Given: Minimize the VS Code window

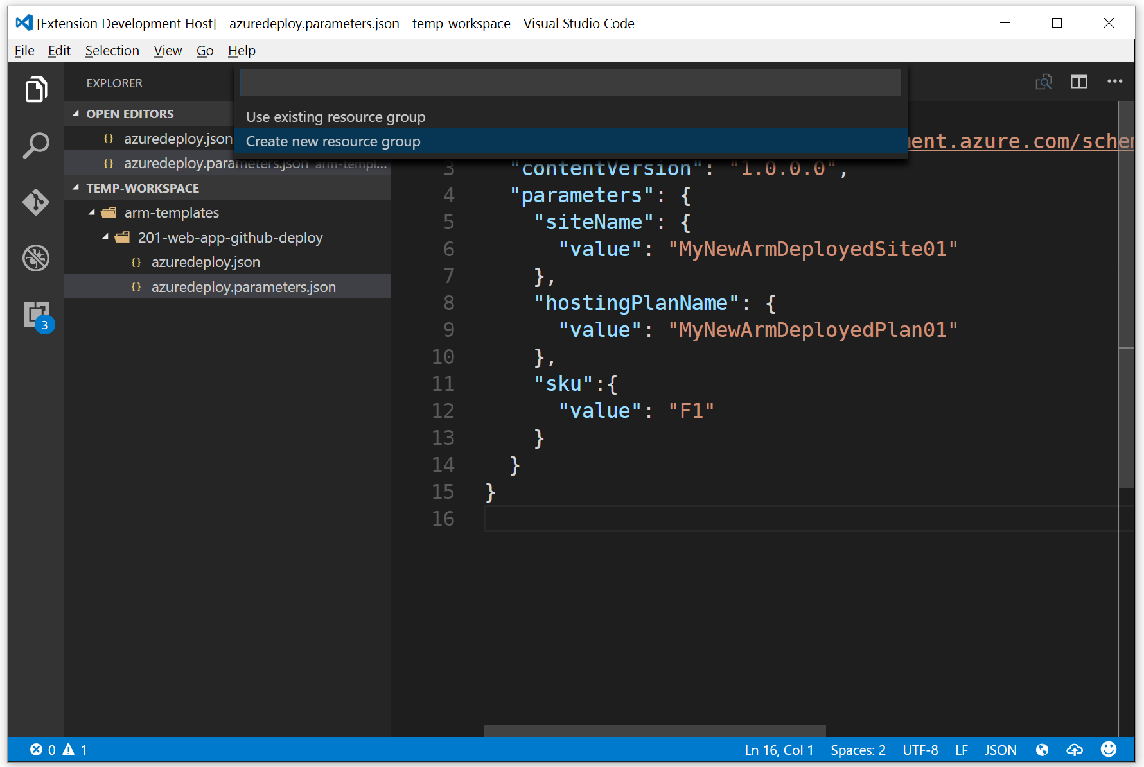Looking at the screenshot, I should 1005,23.
